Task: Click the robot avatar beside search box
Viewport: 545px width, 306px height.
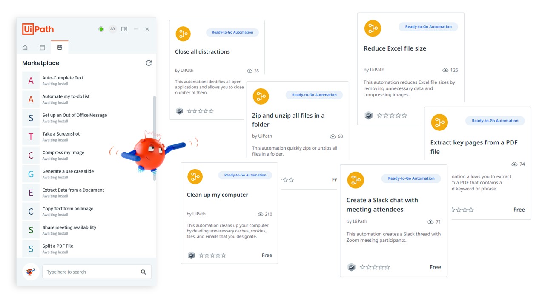Action: point(31,272)
